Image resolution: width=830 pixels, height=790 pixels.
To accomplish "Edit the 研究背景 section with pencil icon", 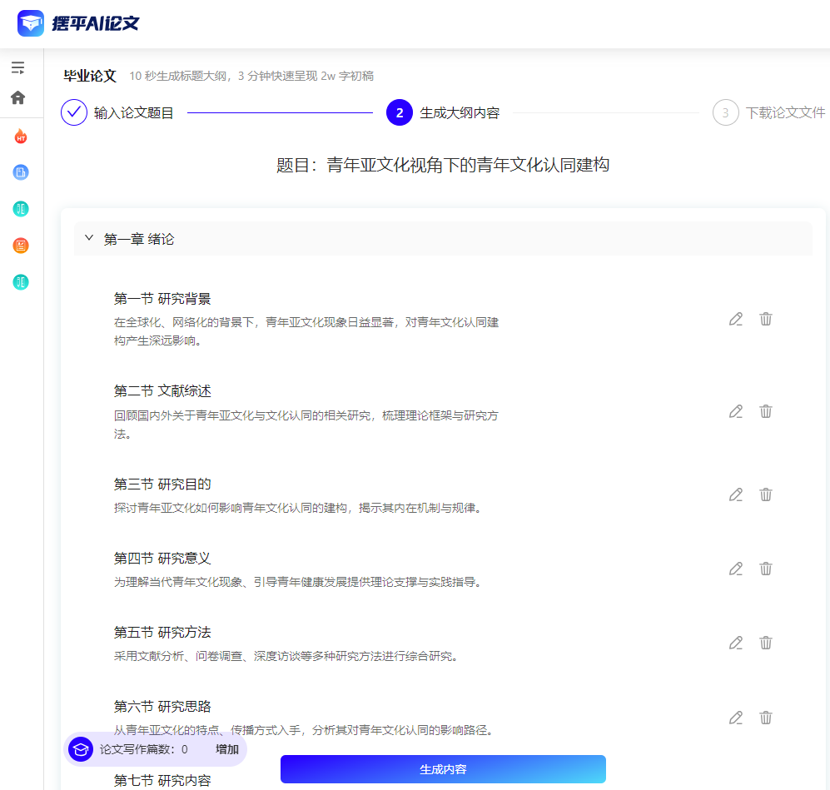I will pyautogui.click(x=735, y=319).
